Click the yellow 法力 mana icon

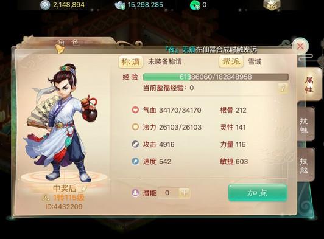[x=135, y=127]
